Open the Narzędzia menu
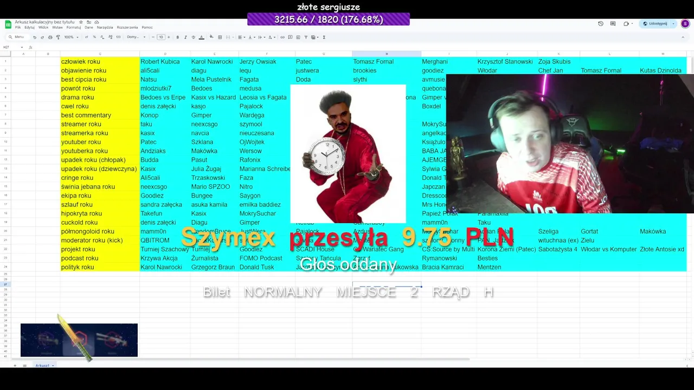This screenshot has height=390, width=694. [105, 28]
